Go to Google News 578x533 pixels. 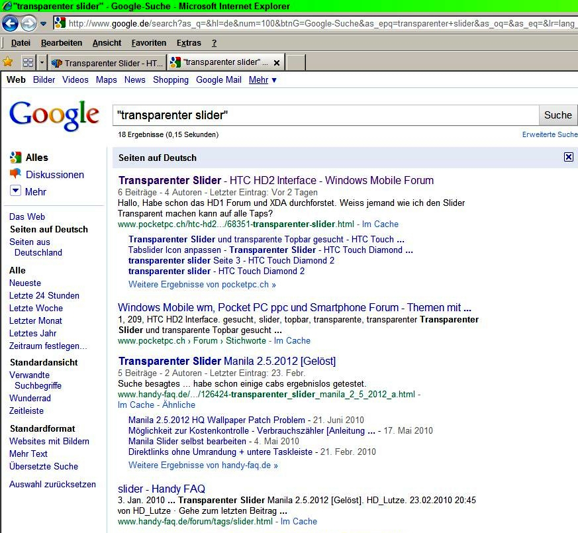(x=134, y=79)
